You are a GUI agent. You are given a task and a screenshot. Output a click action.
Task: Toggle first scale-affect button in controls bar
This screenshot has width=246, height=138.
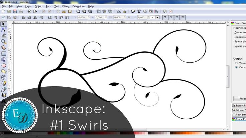[165, 17]
